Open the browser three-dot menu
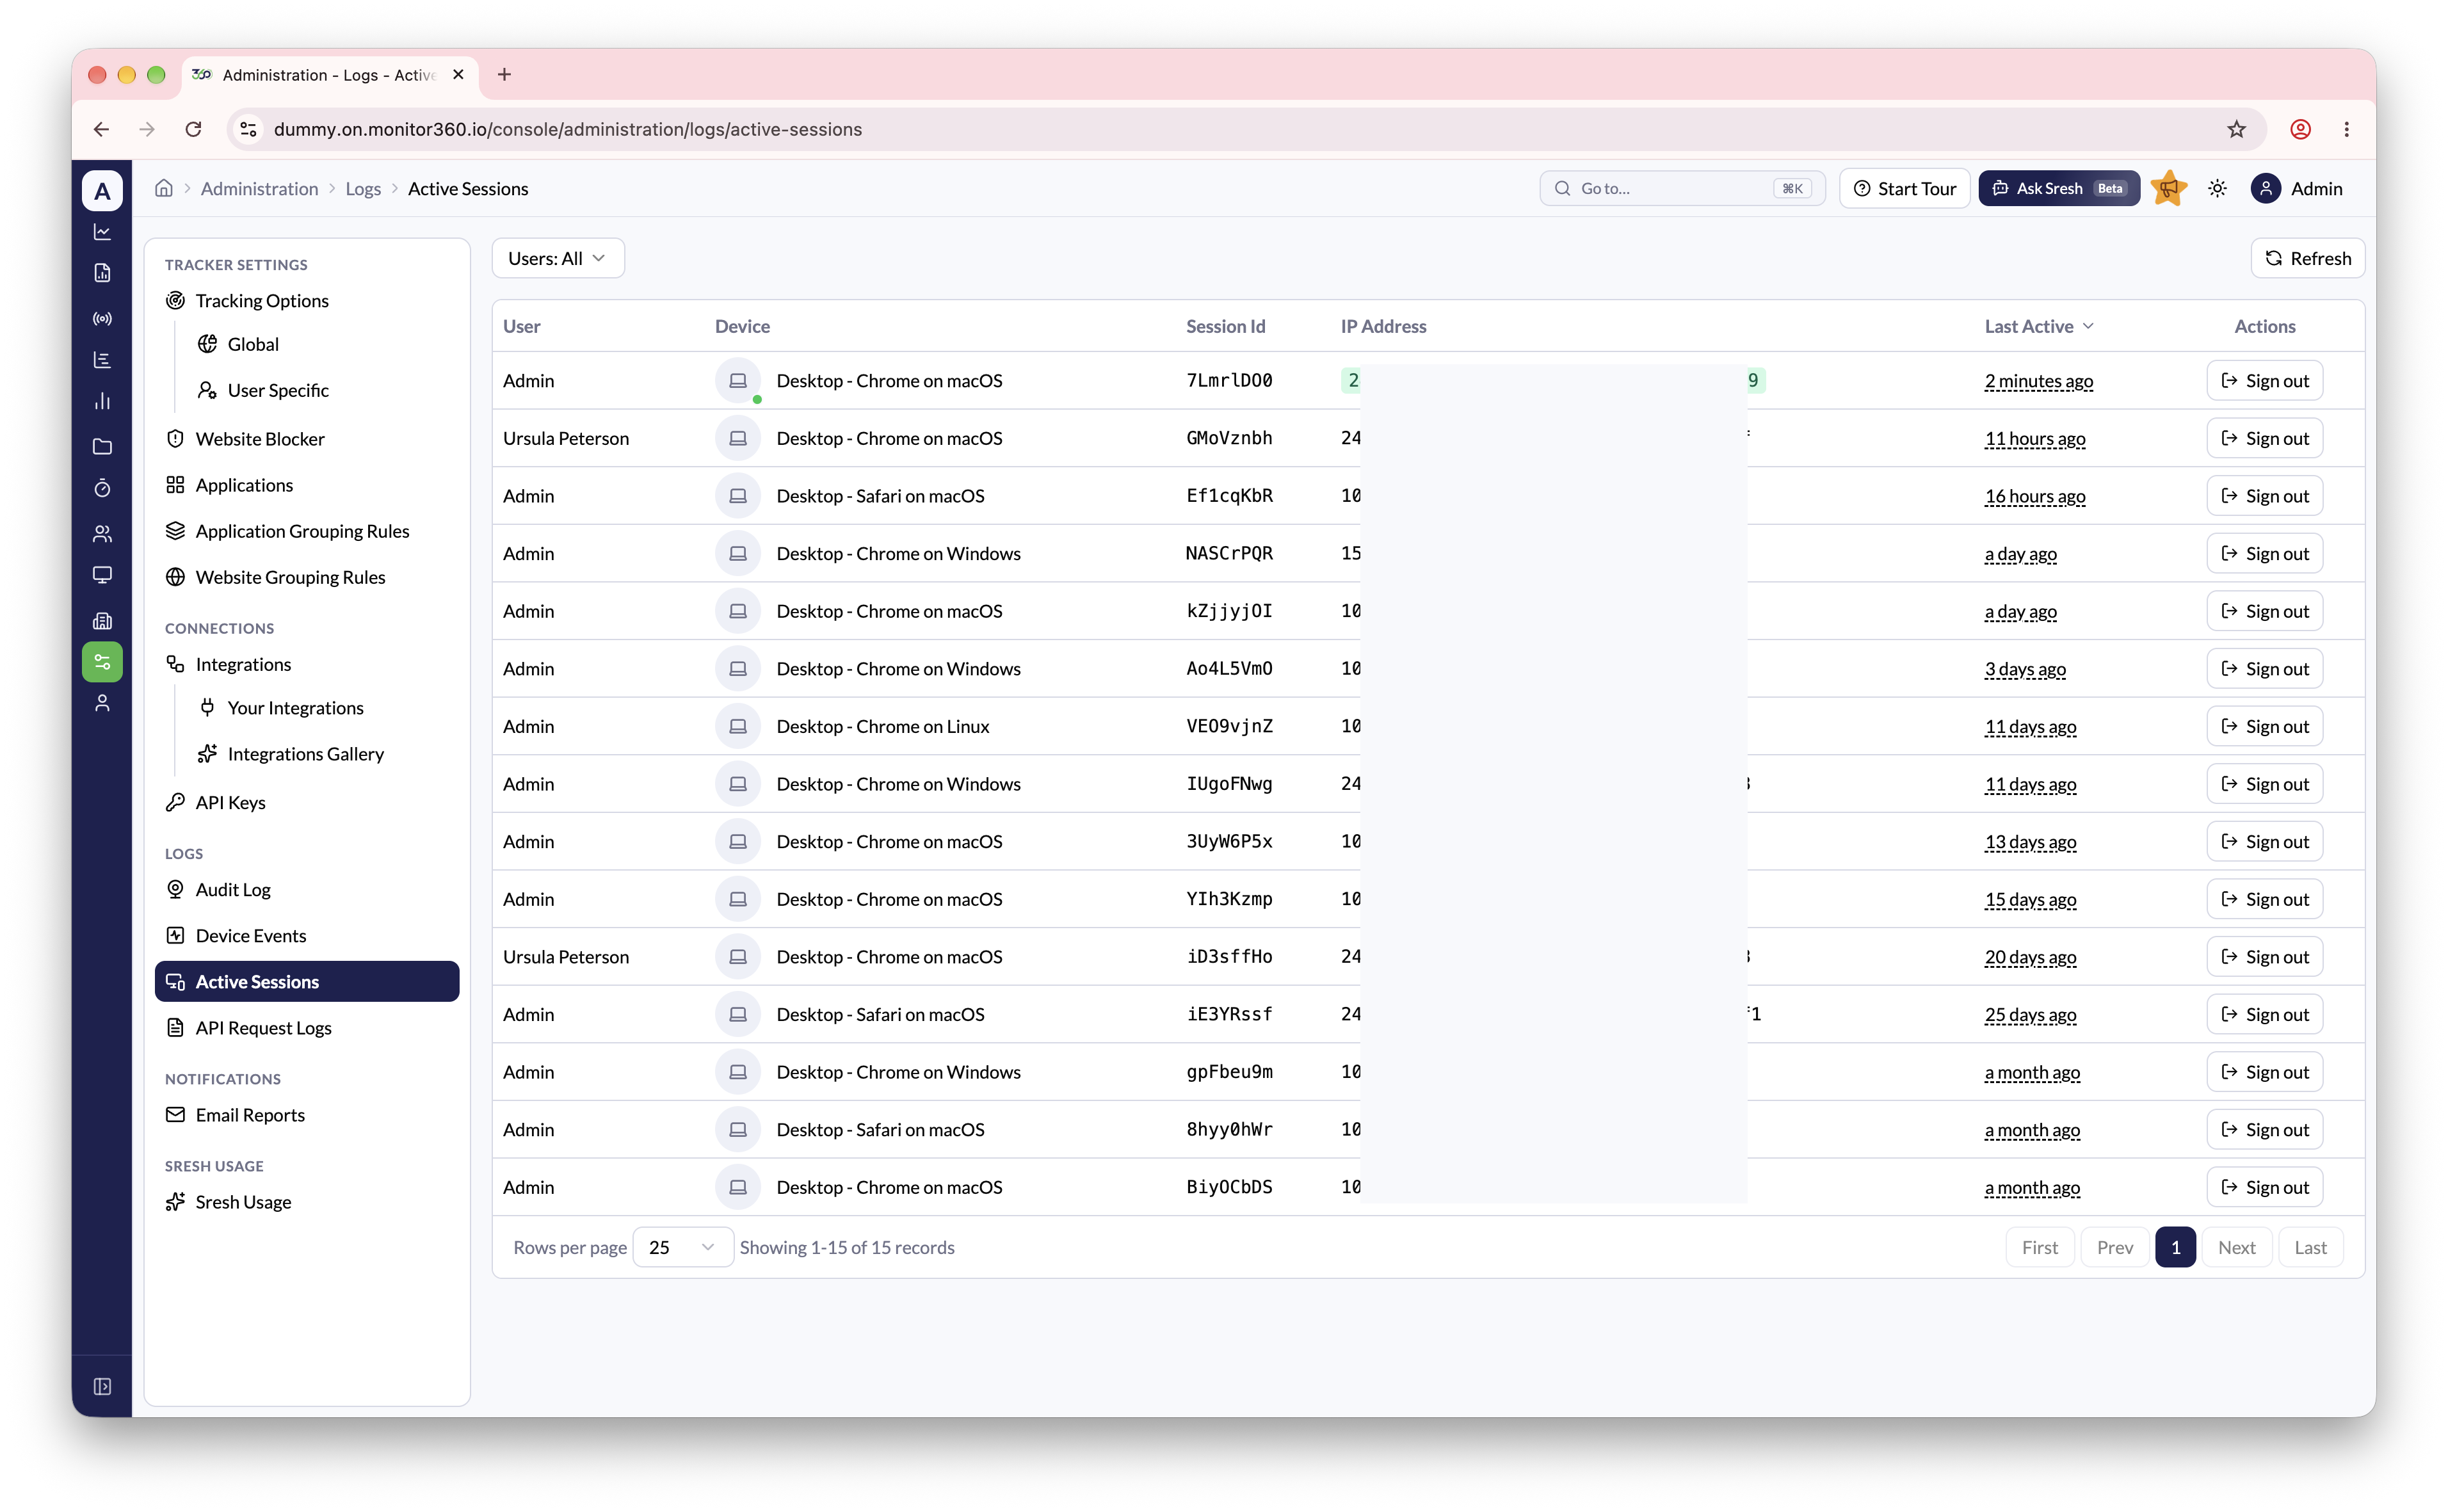This screenshot has height=1512, width=2448. coord(2346,129)
